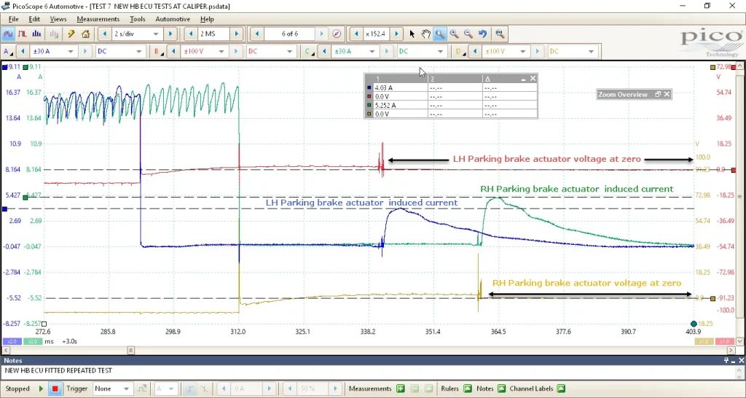Click the green go capture button
The height and width of the screenshot is (398, 746).
(x=41, y=389)
